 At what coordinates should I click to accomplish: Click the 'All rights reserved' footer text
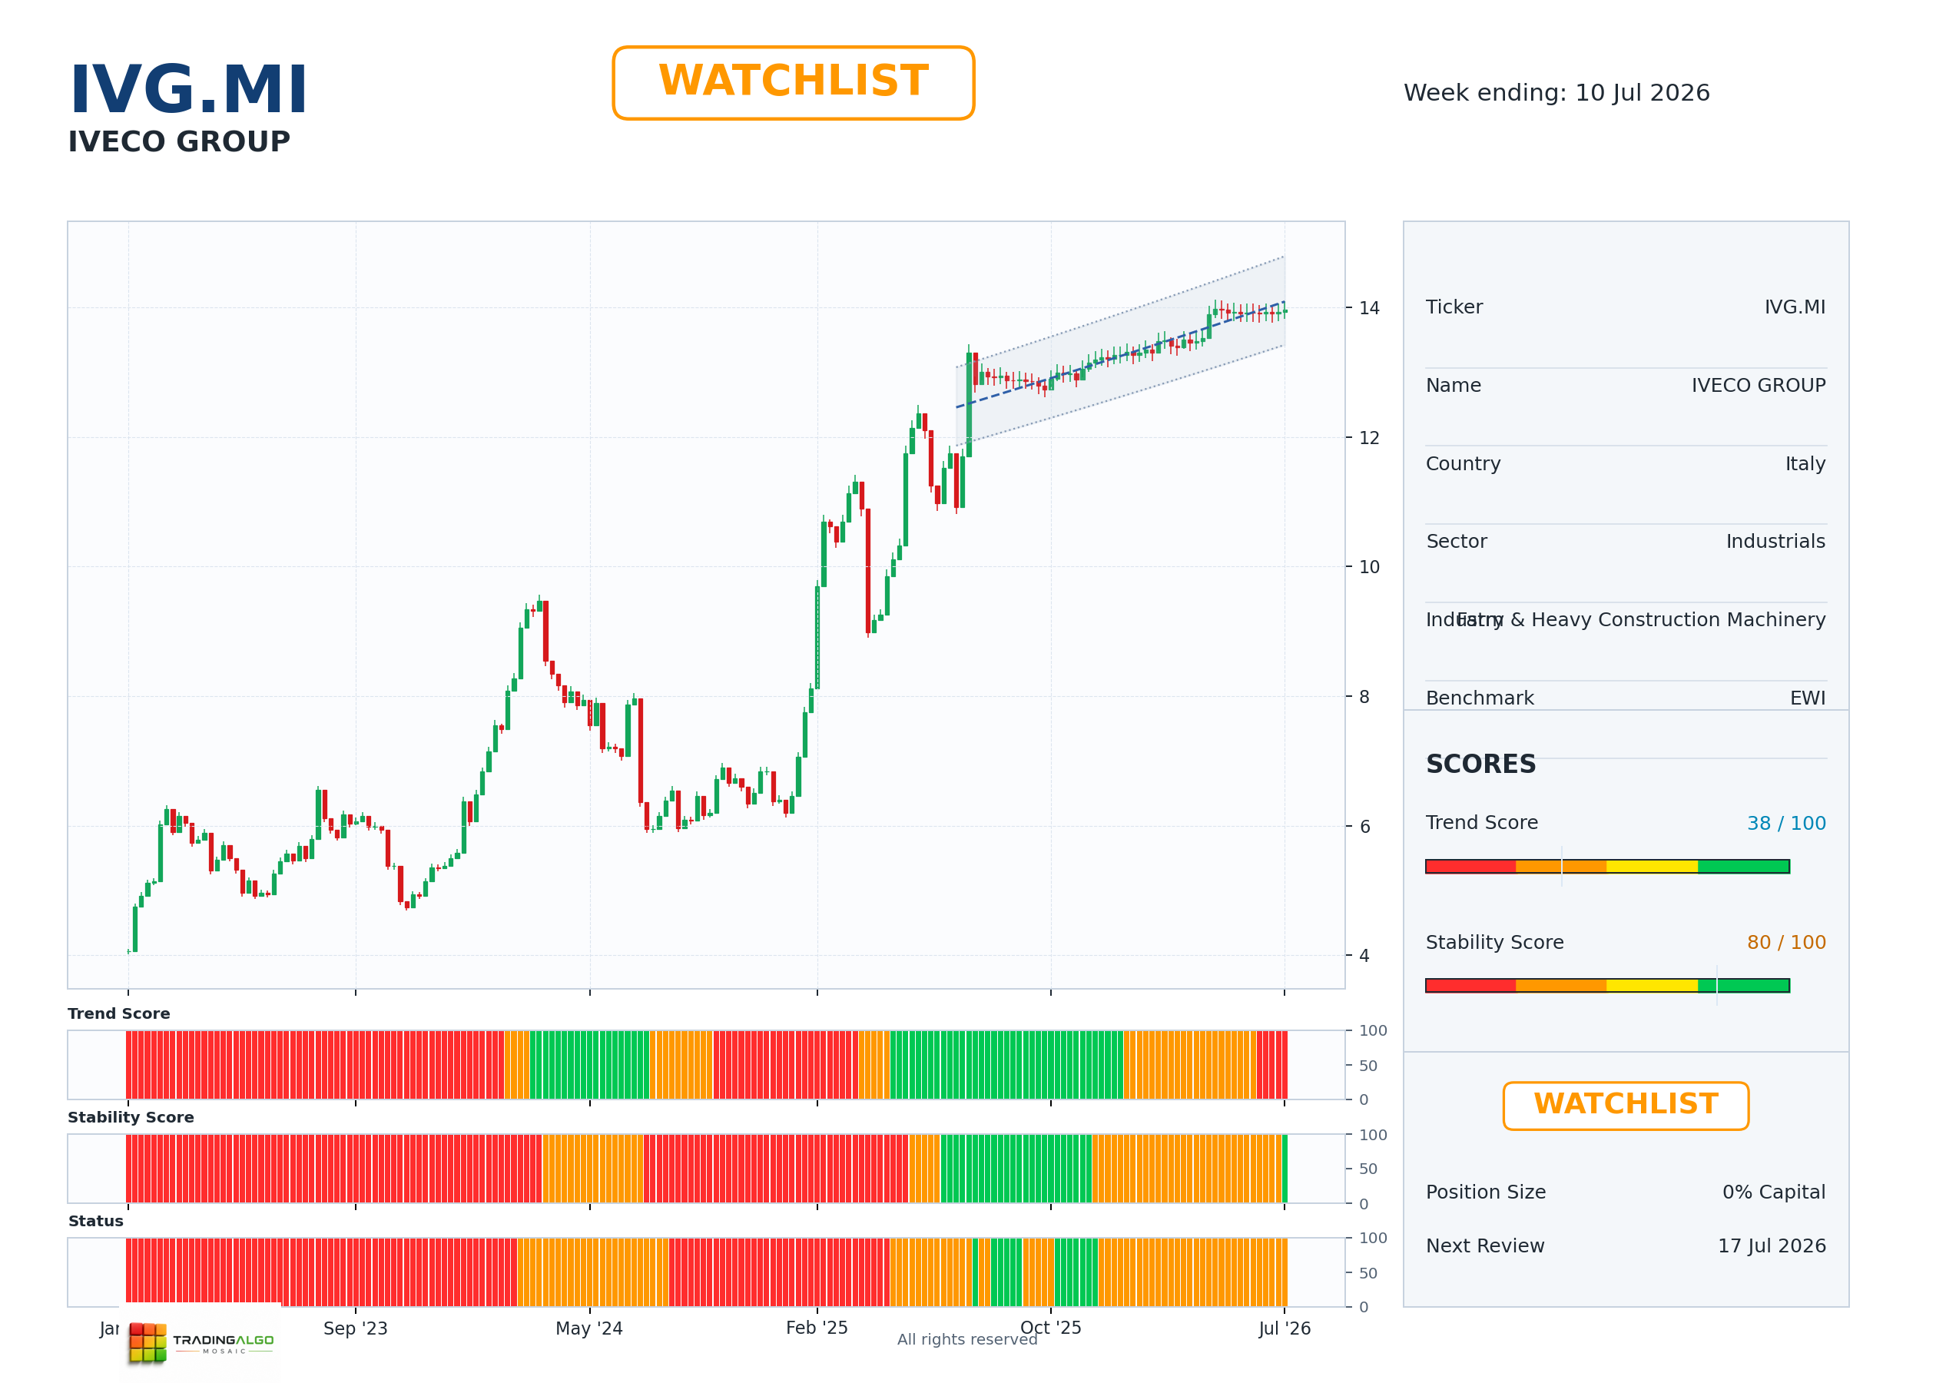[967, 1339]
